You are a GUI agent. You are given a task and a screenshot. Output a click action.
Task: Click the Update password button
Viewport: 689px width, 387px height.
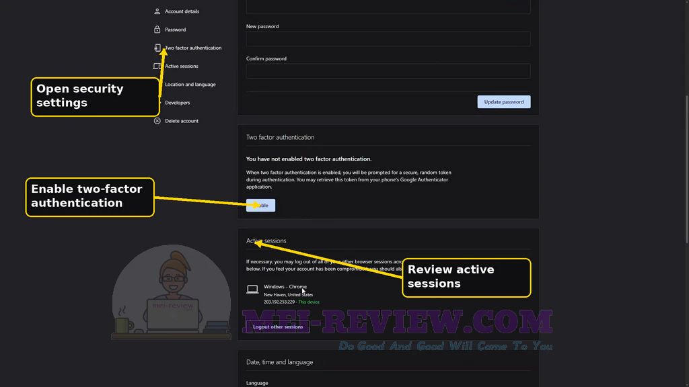click(503, 102)
